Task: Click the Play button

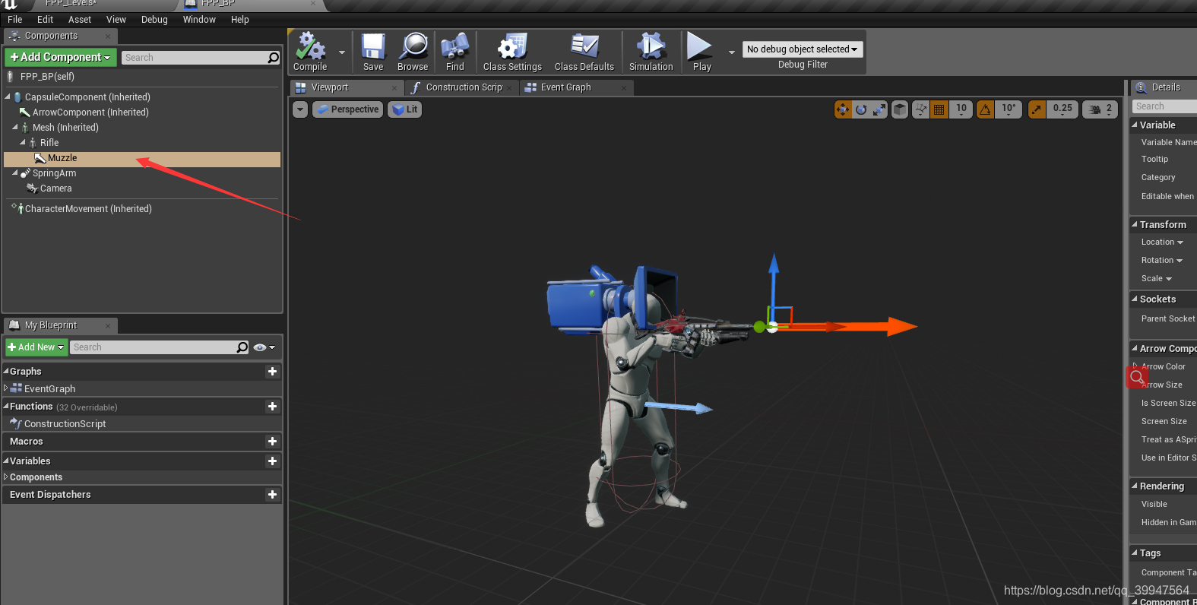Action: (701, 52)
